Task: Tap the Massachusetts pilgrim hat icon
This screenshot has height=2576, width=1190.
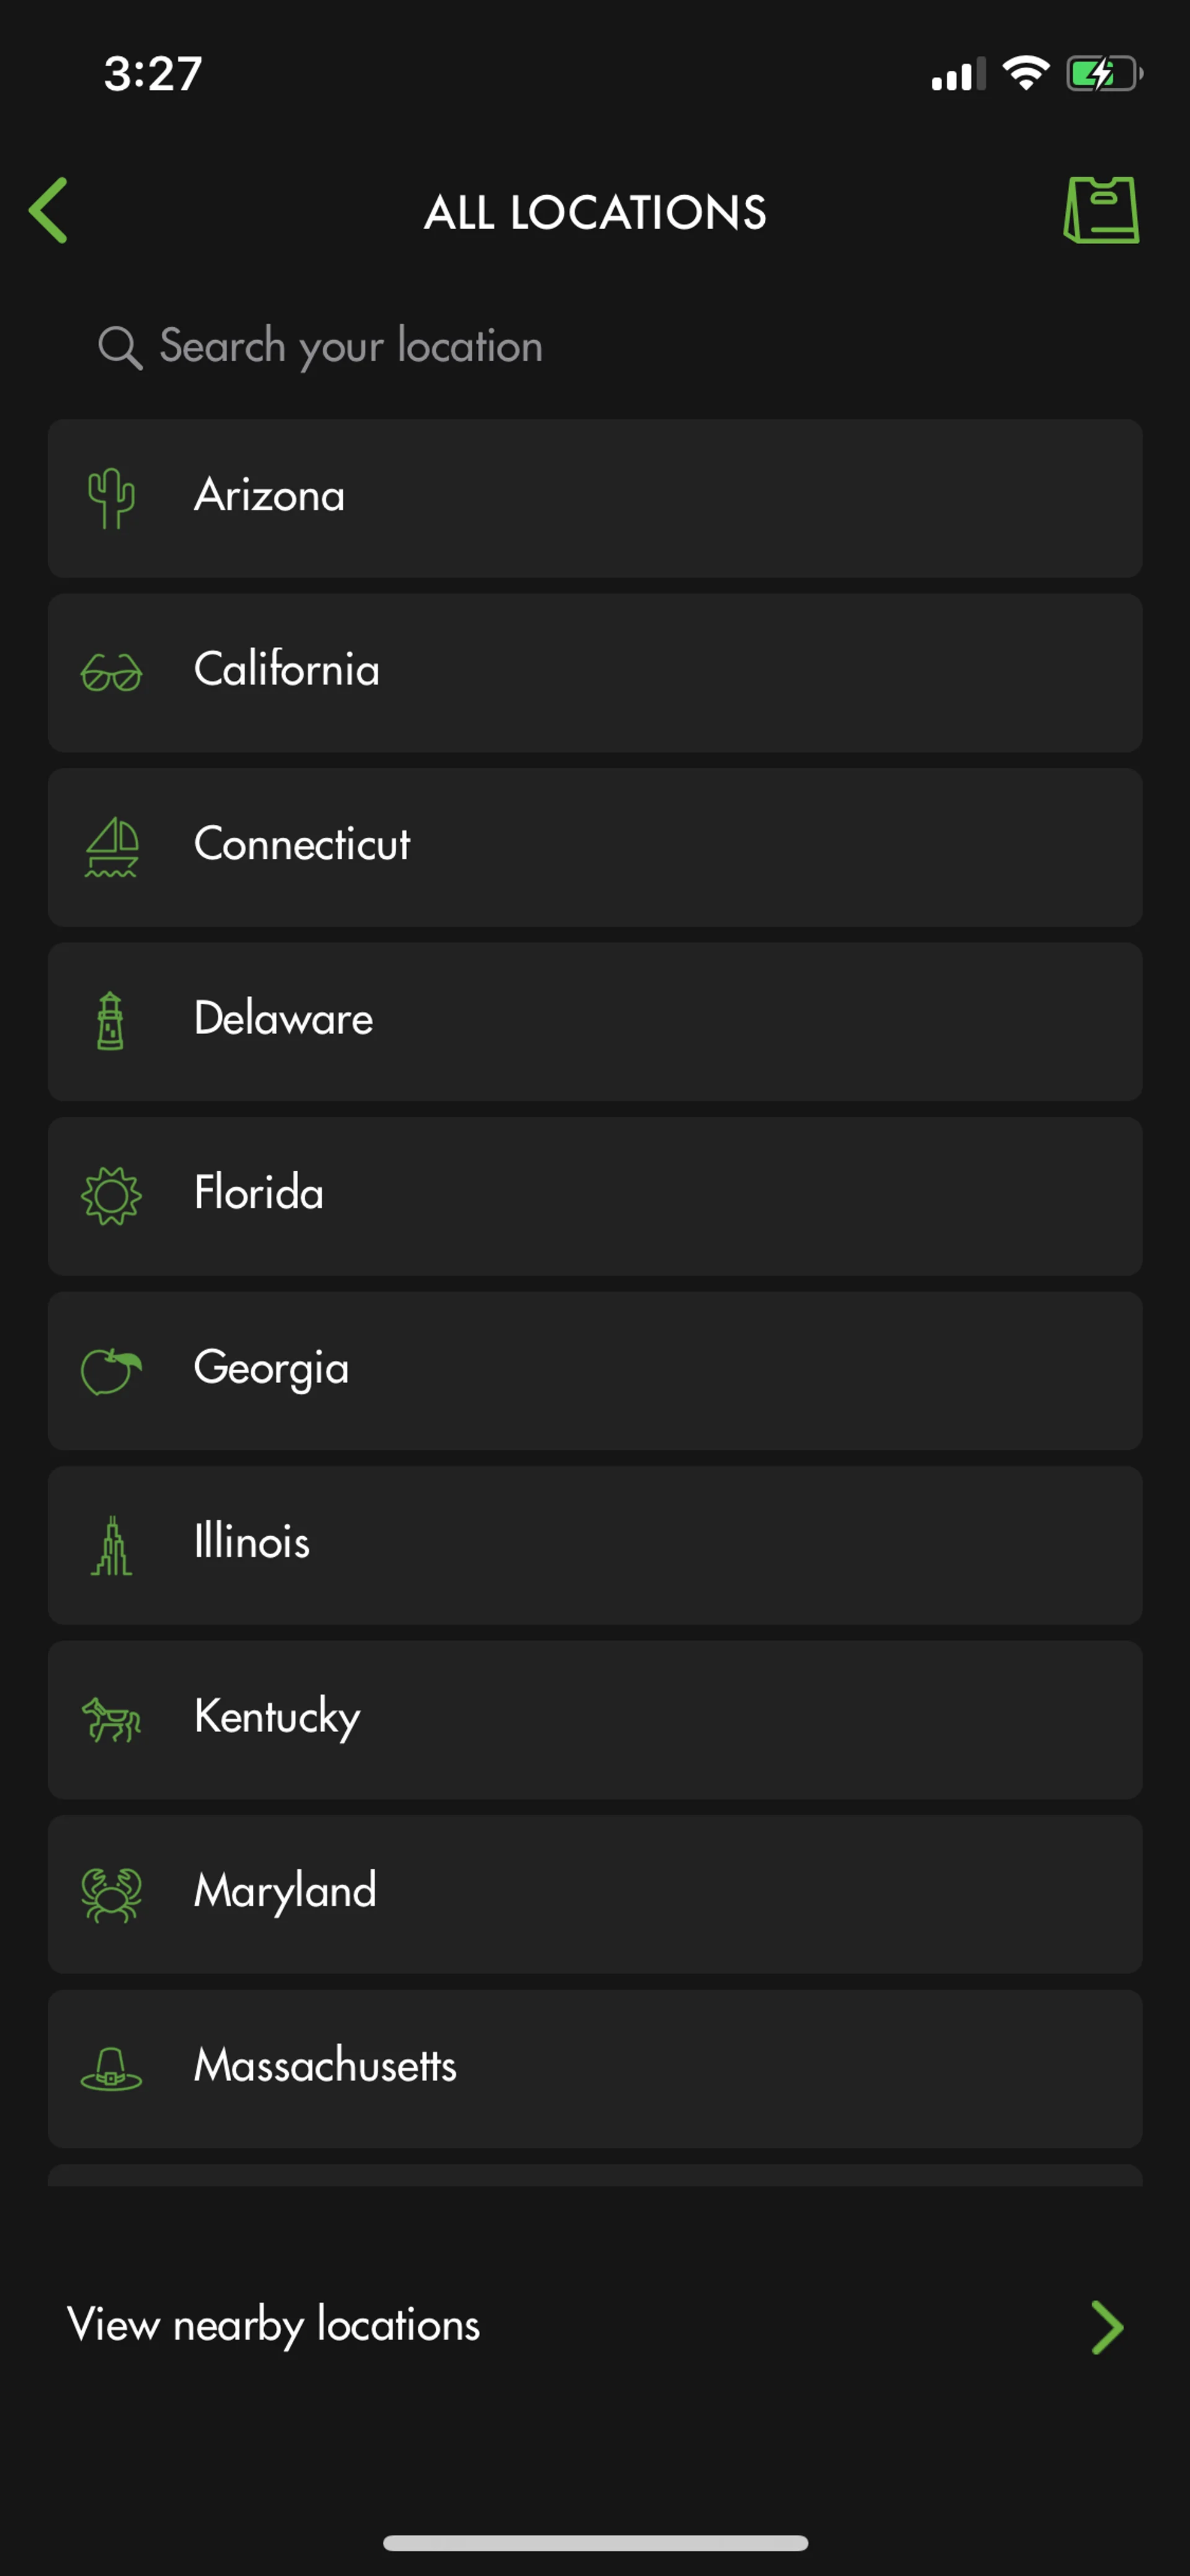Action: point(111,2068)
